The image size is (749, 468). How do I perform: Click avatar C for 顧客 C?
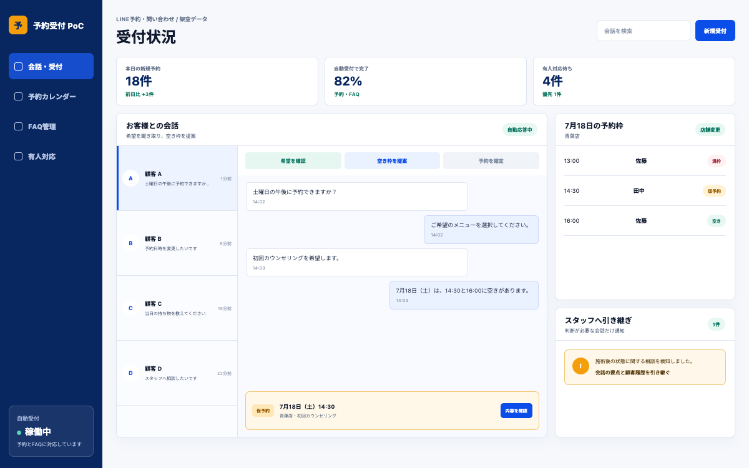click(130, 308)
